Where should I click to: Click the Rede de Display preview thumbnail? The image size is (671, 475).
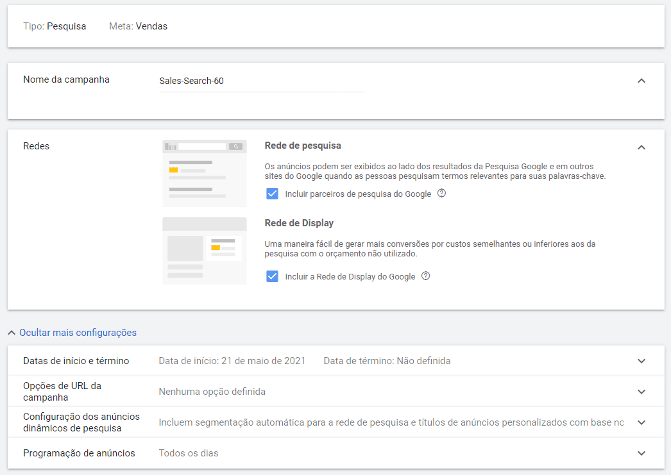click(205, 251)
